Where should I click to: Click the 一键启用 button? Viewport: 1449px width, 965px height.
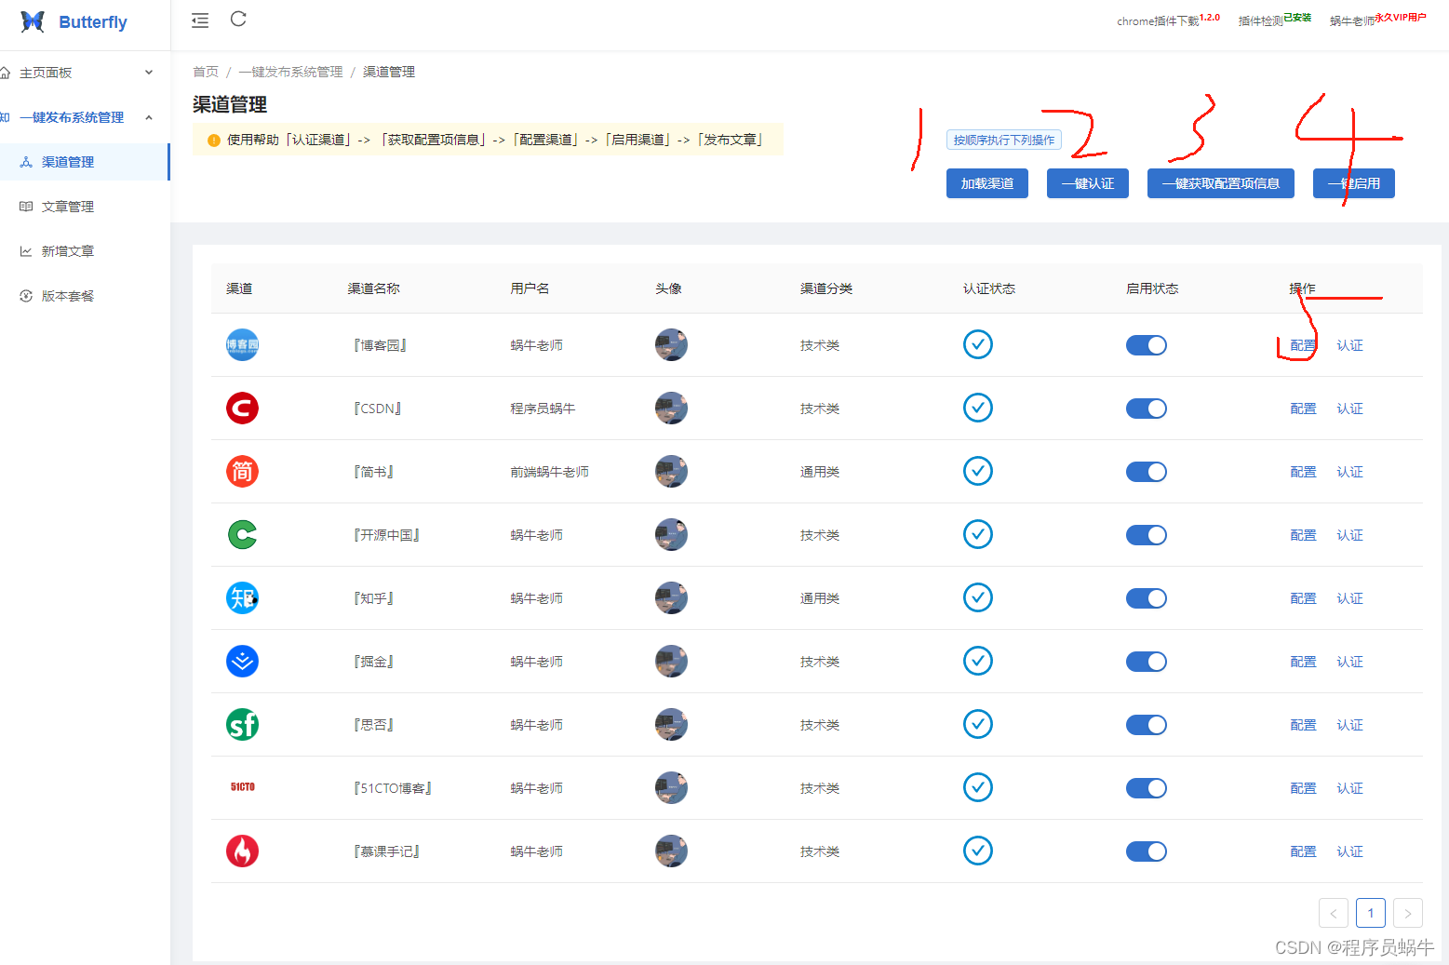click(1354, 183)
